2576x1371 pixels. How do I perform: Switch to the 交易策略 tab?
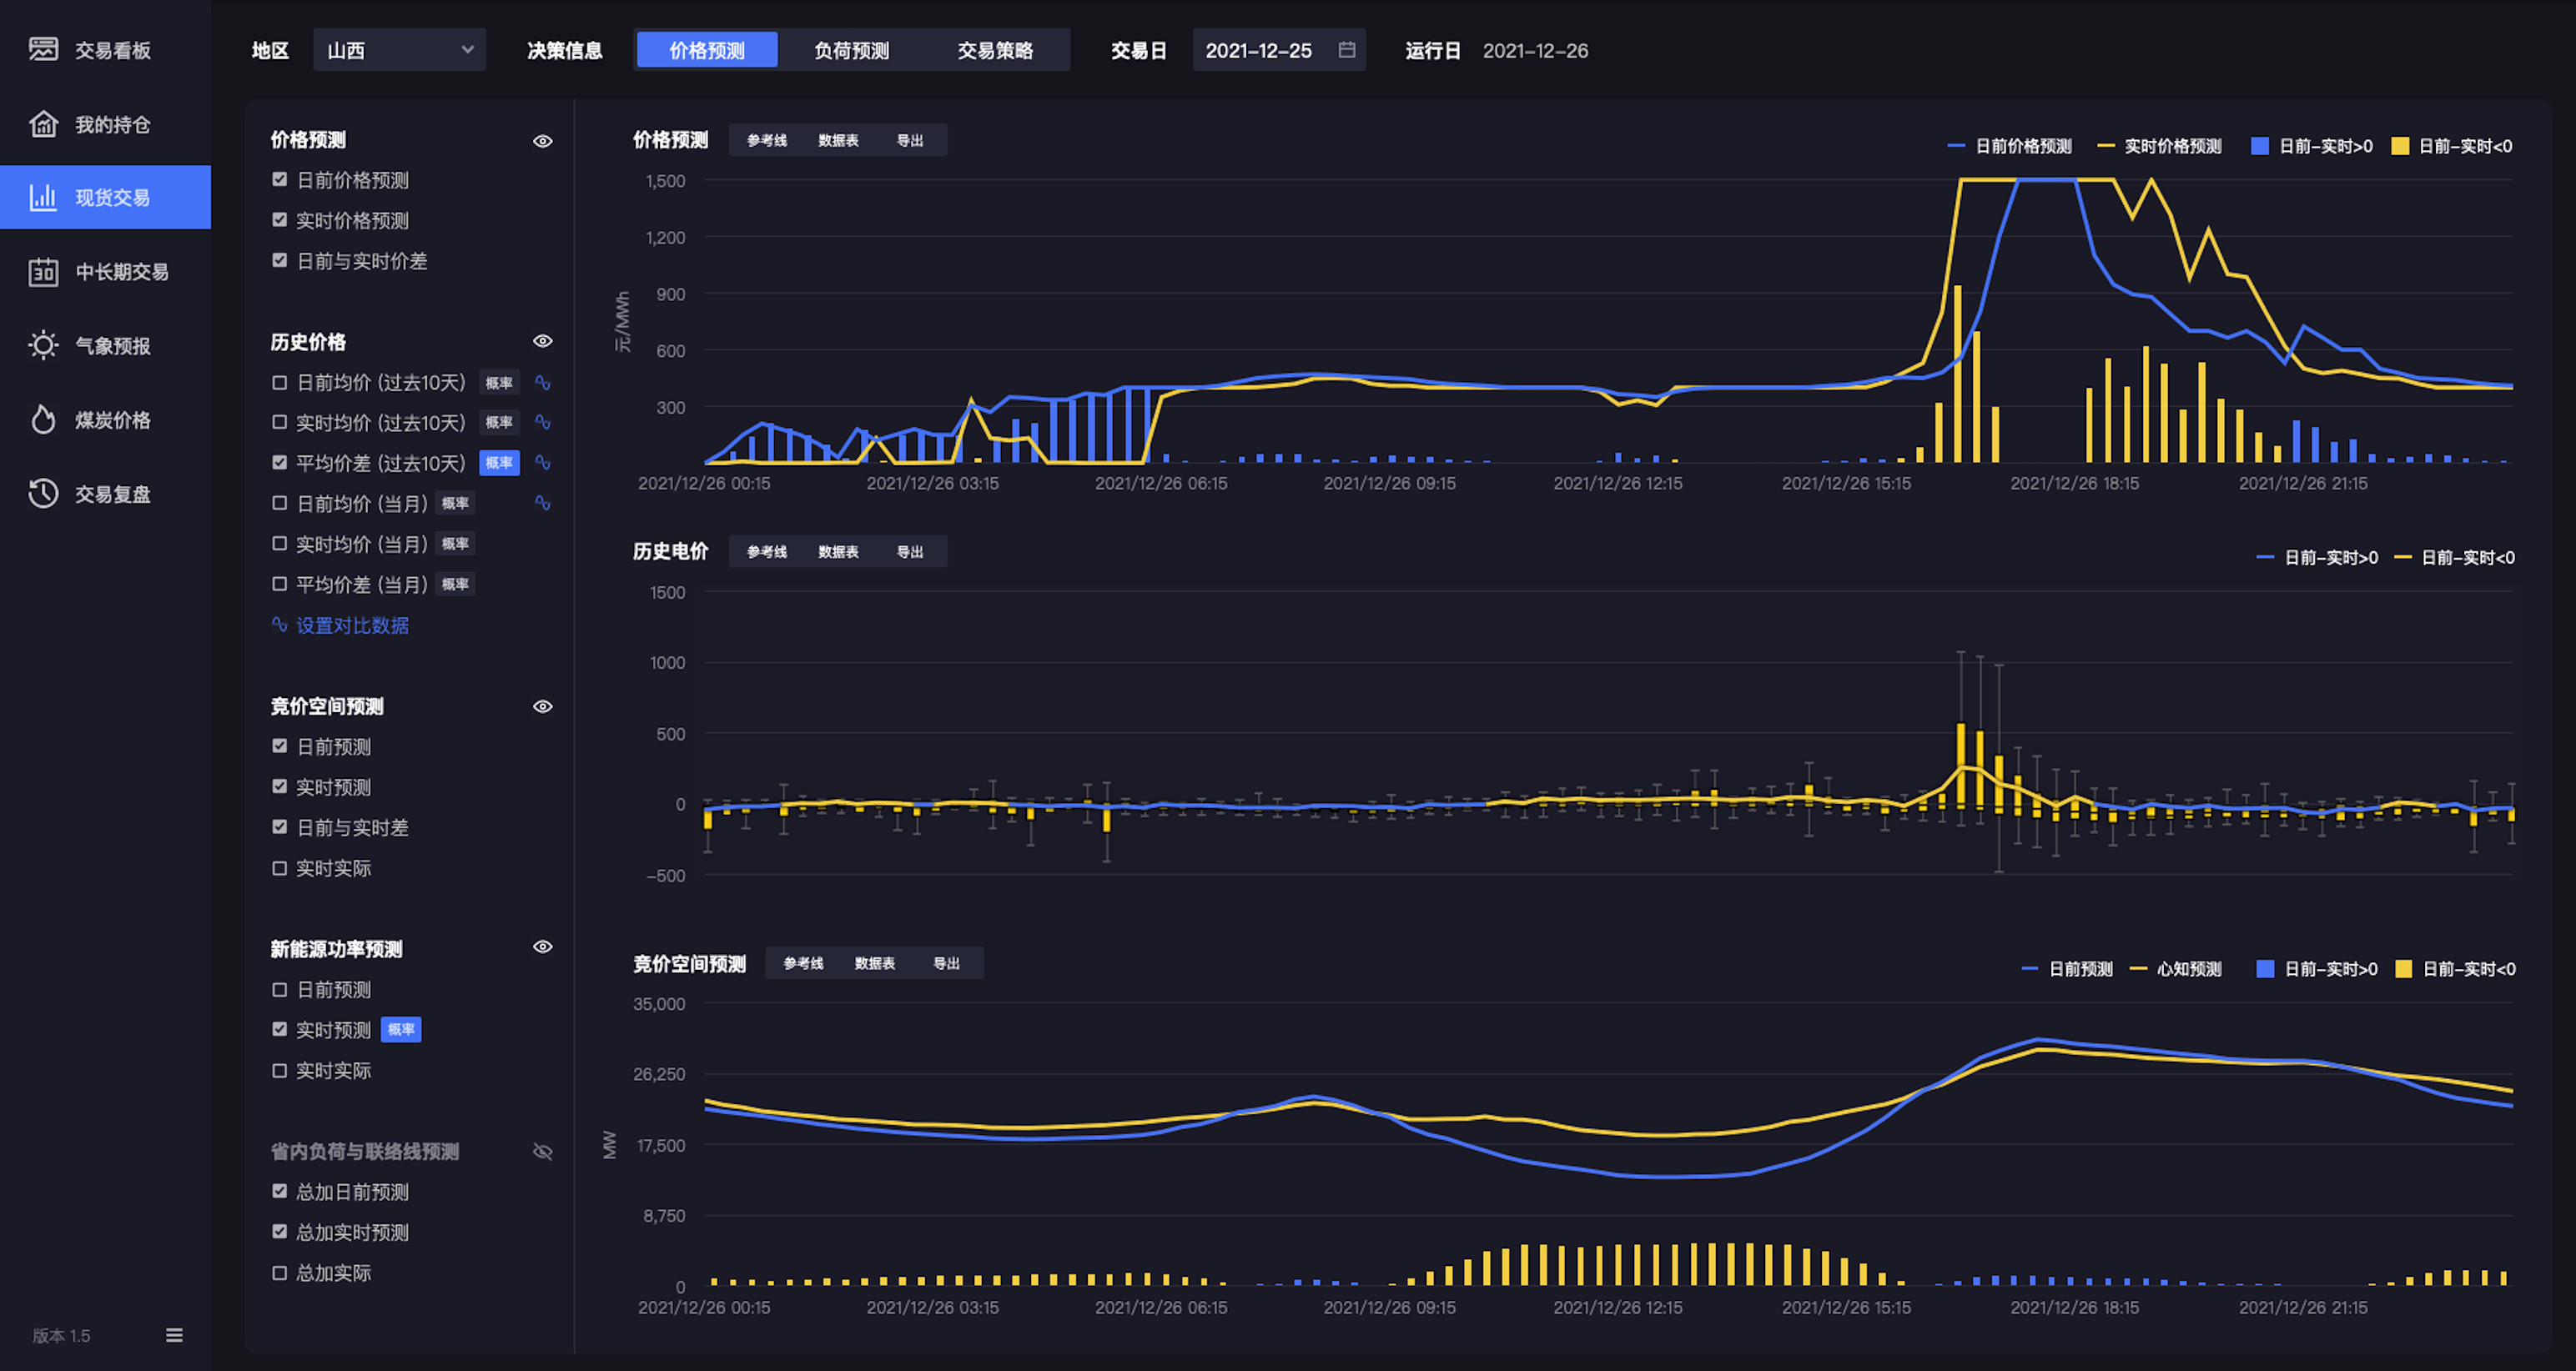point(995,50)
